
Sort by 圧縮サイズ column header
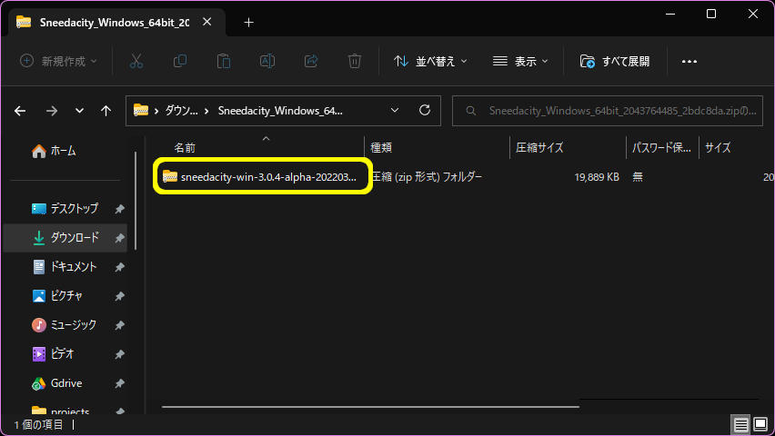pyautogui.click(x=539, y=148)
